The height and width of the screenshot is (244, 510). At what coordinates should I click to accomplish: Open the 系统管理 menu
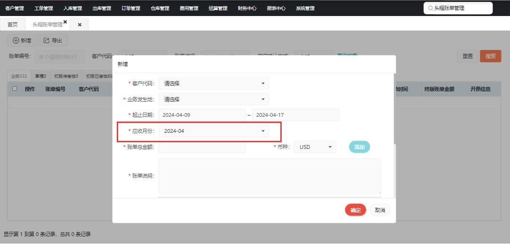coord(305,8)
